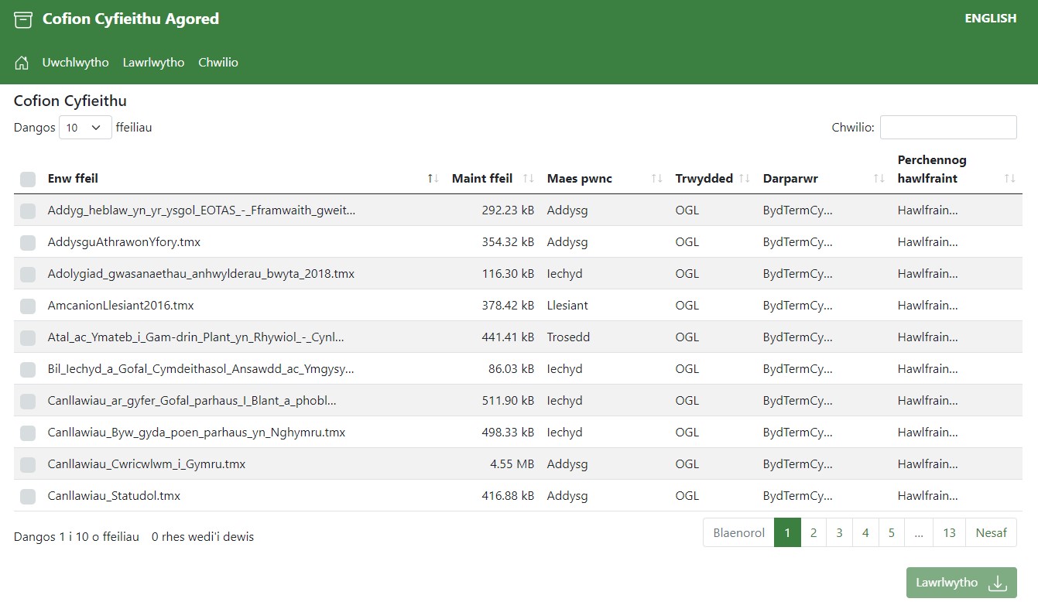Click the 4.55 MB size cell
The height and width of the screenshot is (602, 1038).
click(x=512, y=464)
